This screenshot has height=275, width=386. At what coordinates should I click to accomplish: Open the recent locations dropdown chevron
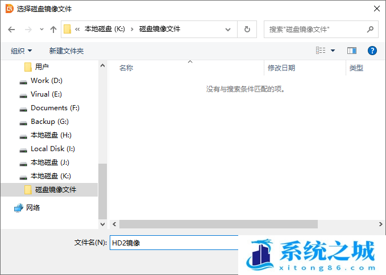pos(41,30)
